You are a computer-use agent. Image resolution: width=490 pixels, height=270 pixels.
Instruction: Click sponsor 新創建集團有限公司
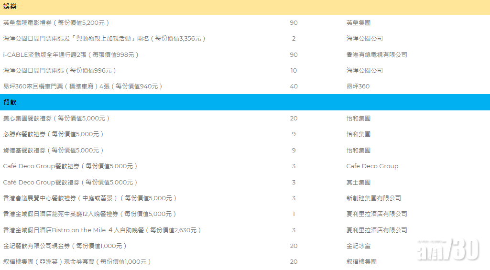[x=373, y=198]
